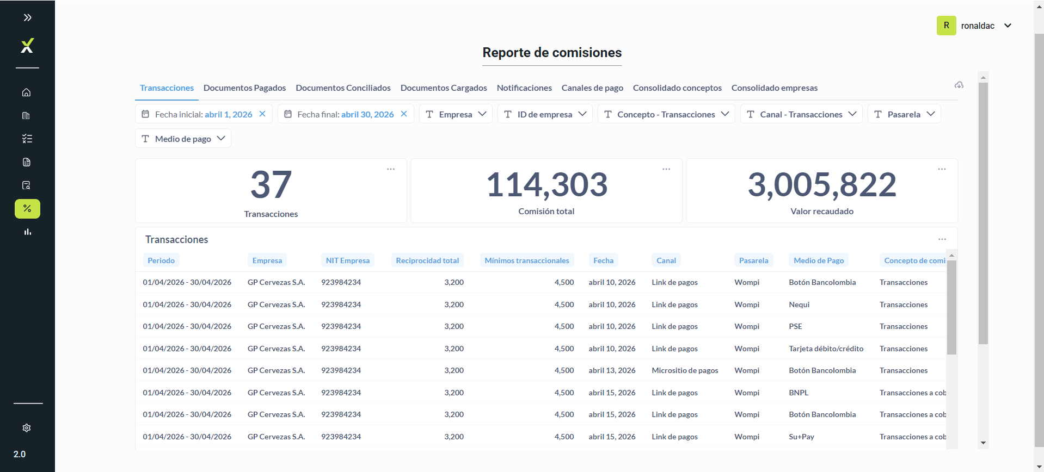Click the table's vertical scrollbar thumb
The height and width of the screenshot is (472, 1044).
[x=951, y=307]
